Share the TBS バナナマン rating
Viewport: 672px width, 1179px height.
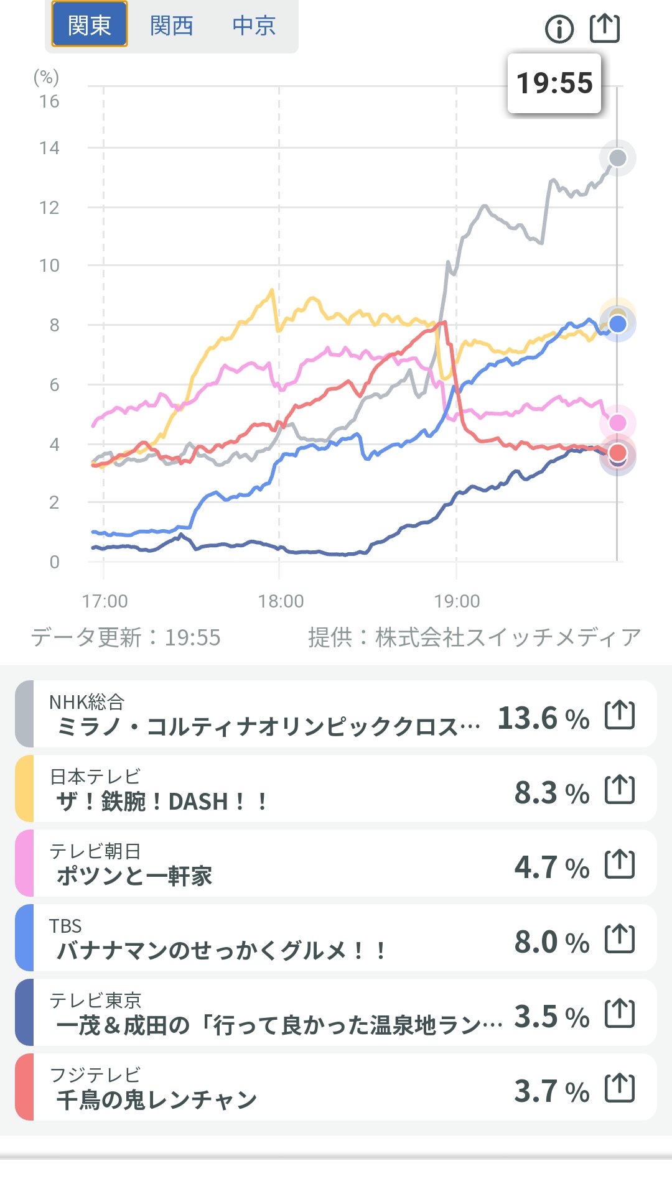pyautogui.click(x=620, y=939)
